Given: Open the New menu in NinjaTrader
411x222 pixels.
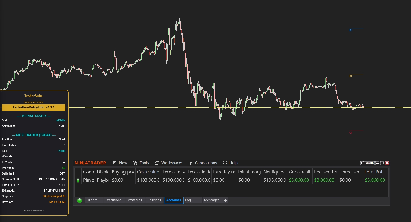Looking at the screenshot, I should coord(120,163).
